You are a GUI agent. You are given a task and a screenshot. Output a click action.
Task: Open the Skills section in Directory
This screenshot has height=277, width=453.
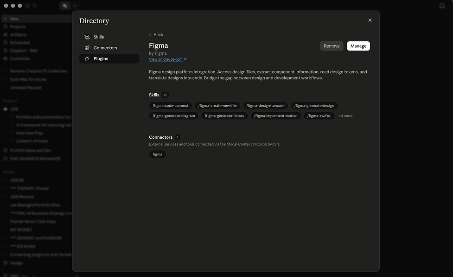coord(109,37)
